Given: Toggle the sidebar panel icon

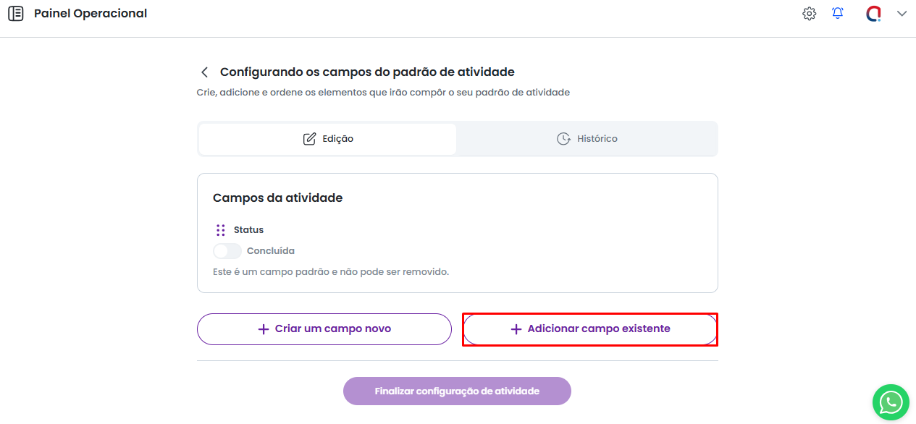Looking at the screenshot, I should (x=15, y=13).
